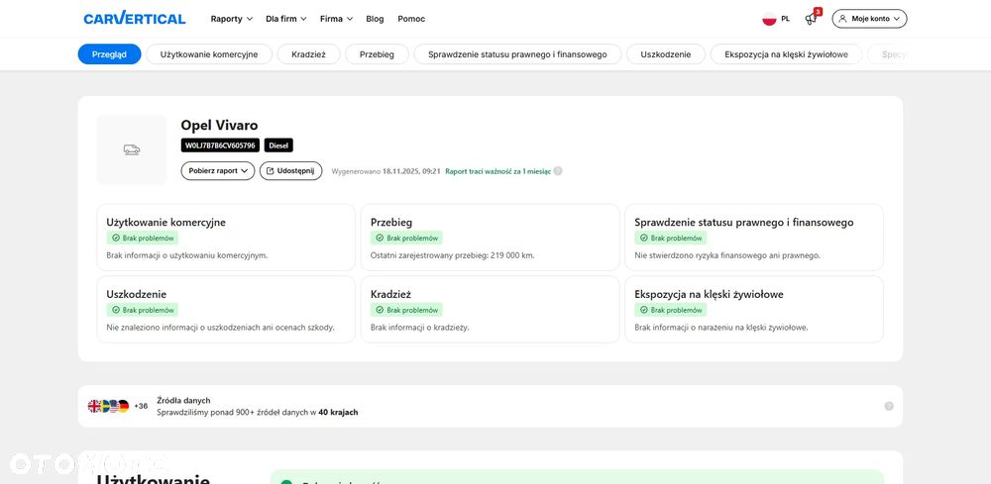Click the Polish flag language icon
This screenshot has height=484, width=991.
point(769,19)
